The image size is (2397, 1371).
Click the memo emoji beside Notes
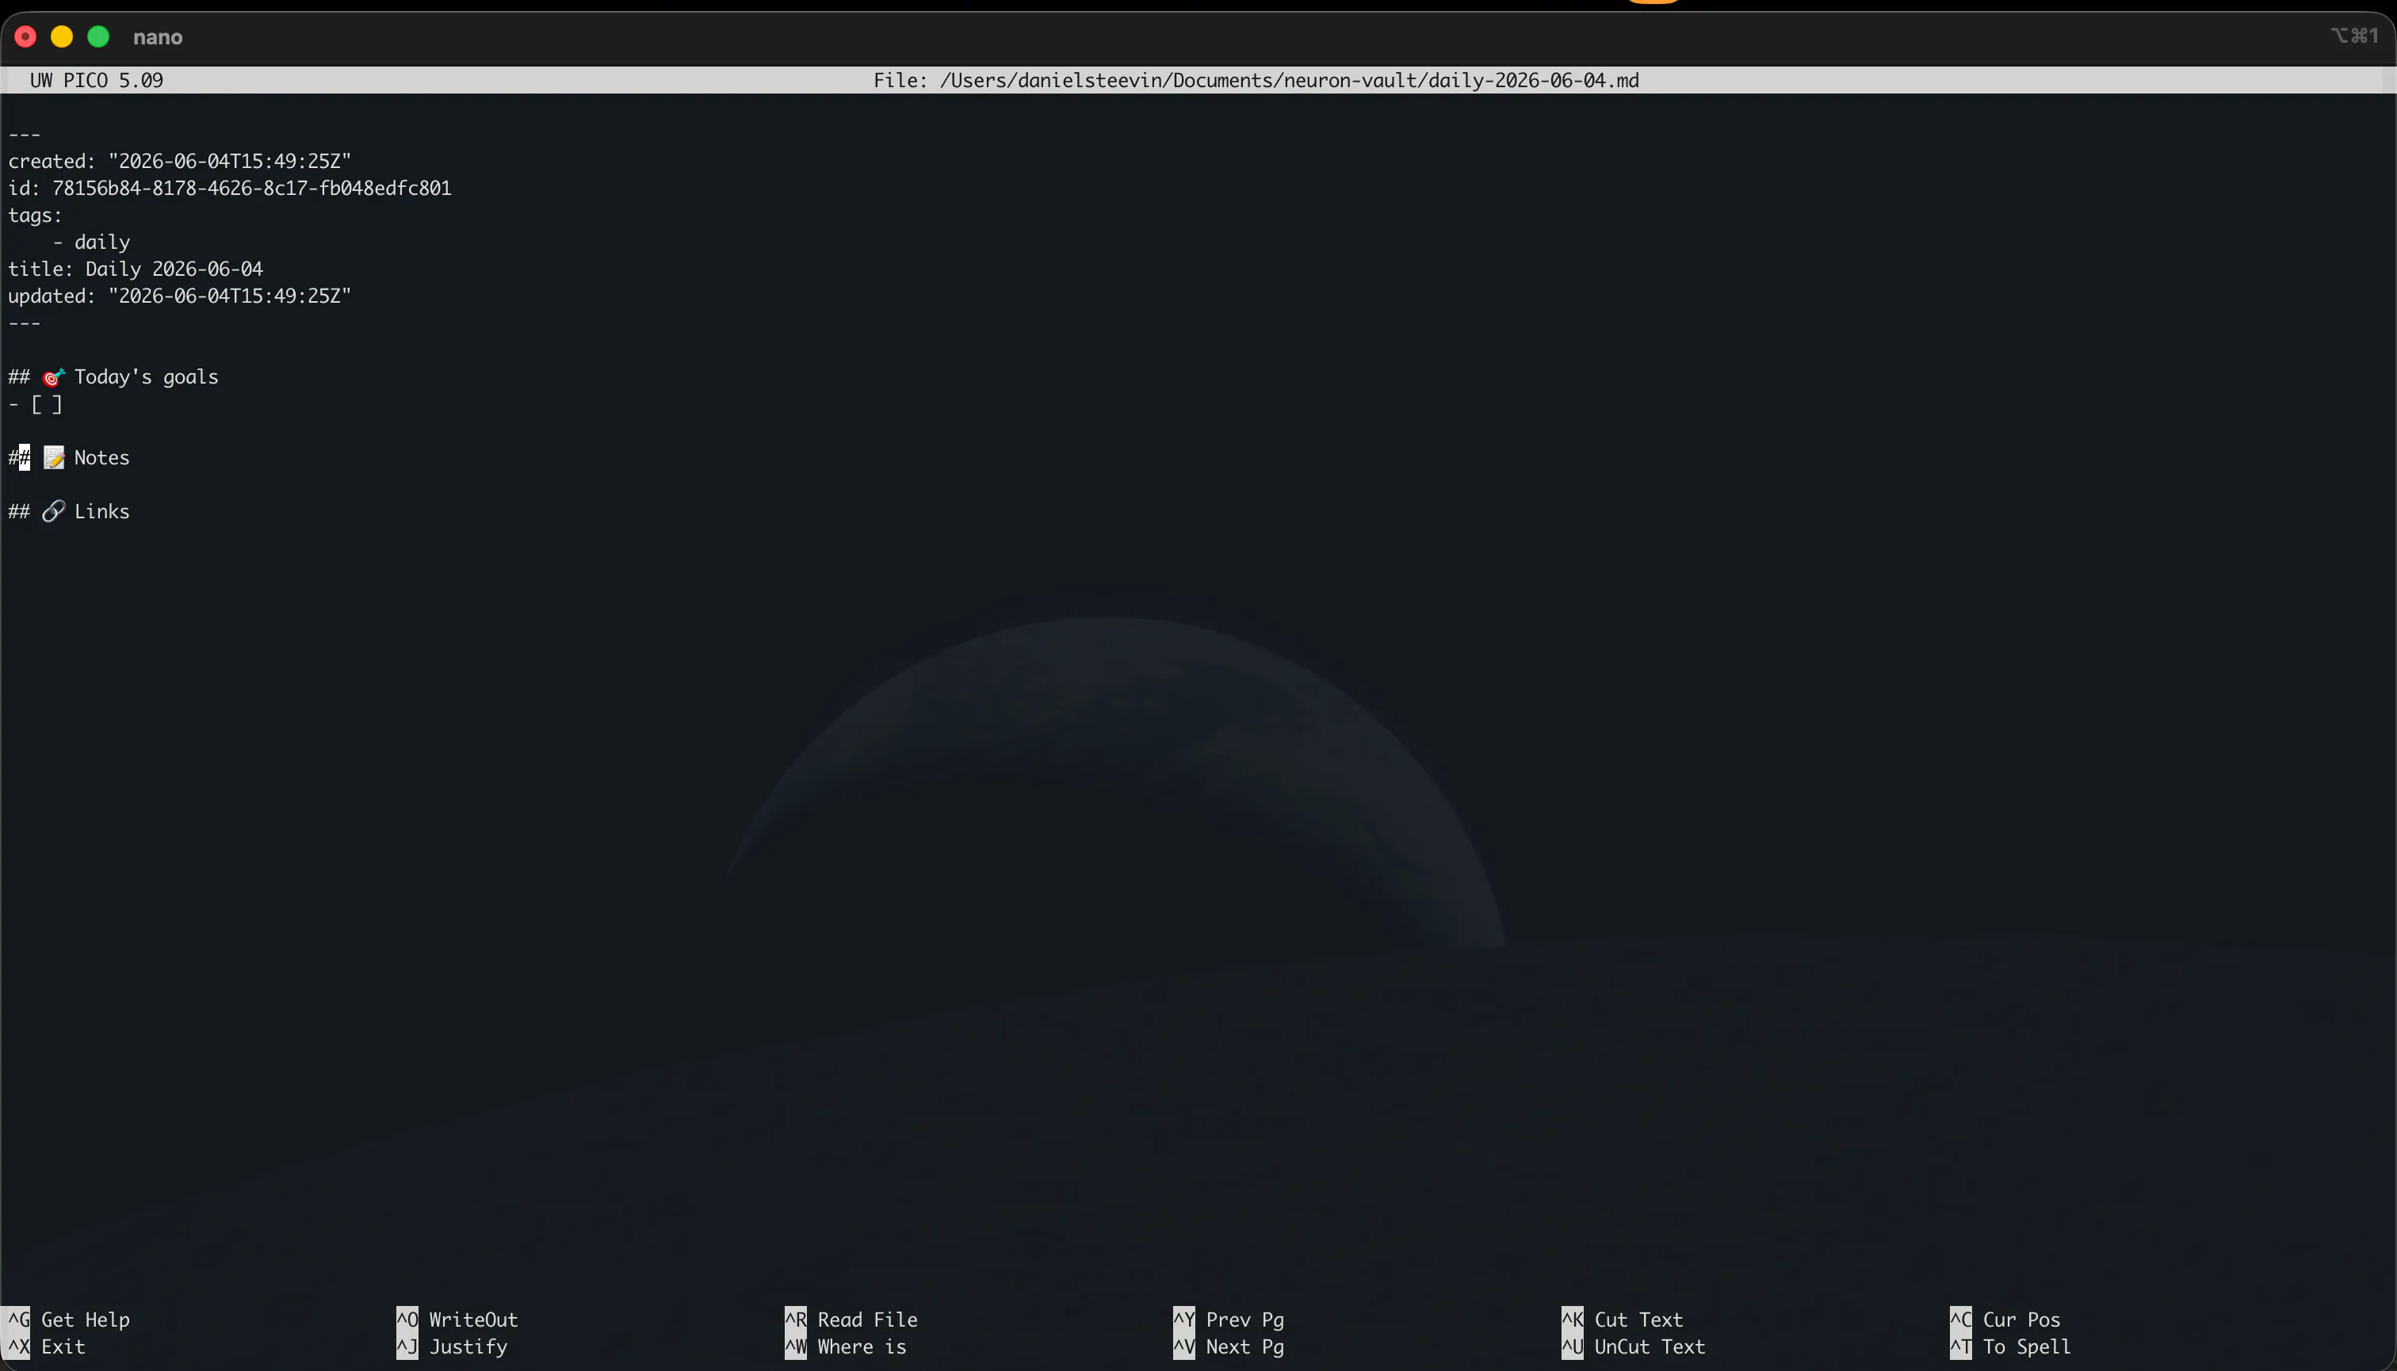(x=54, y=459)
